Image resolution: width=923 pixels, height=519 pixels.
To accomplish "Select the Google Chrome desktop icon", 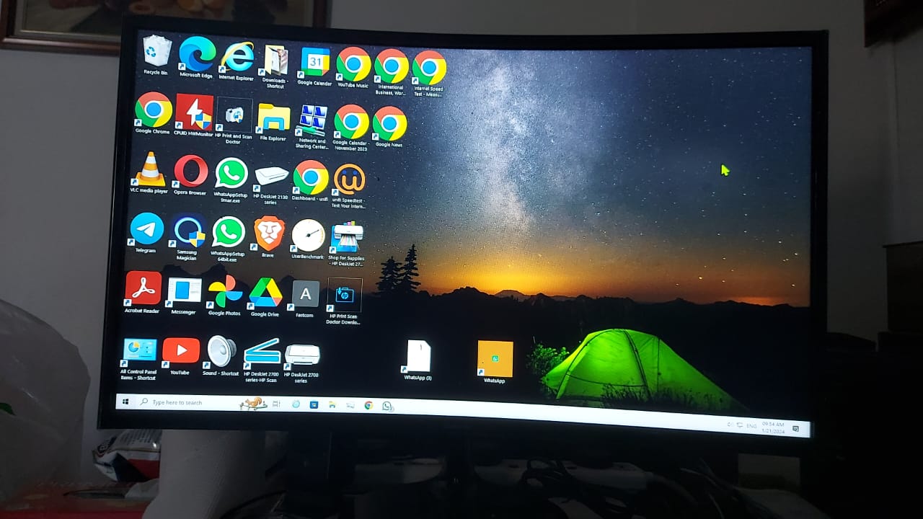I will [x=153, y=113].
